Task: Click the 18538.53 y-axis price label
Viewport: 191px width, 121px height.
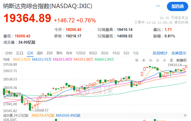Action: 10,79
